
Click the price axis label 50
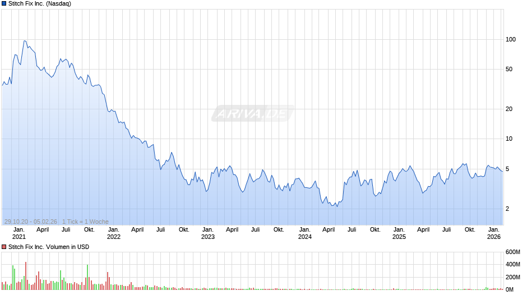click(x=509, y=69)
